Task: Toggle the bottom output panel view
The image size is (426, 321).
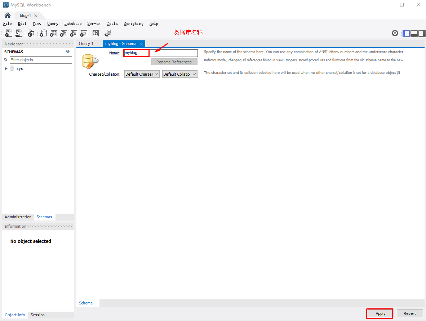Action: point(414,34)
